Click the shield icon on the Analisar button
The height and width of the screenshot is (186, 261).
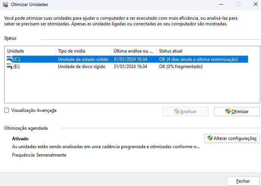[177, 111]
